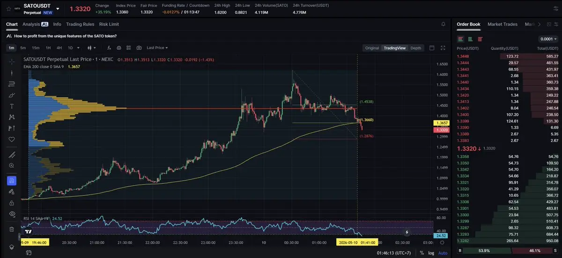Open the Risk Limit tab

[x=109, y=24]
